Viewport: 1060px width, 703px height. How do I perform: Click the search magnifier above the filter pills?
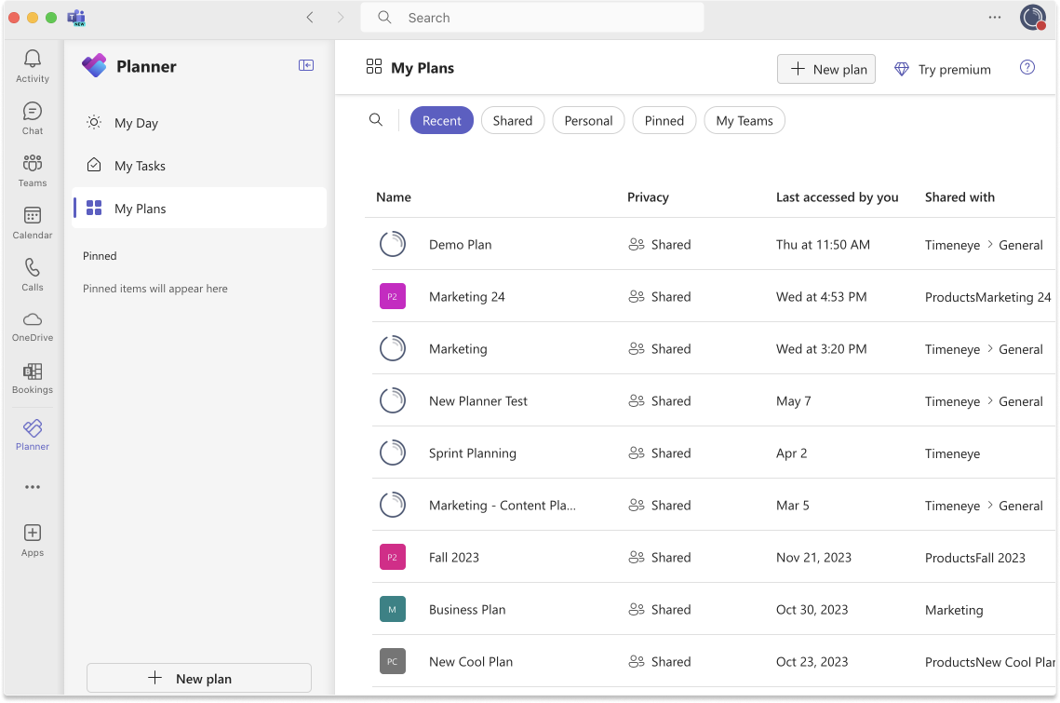coord(376,119)
